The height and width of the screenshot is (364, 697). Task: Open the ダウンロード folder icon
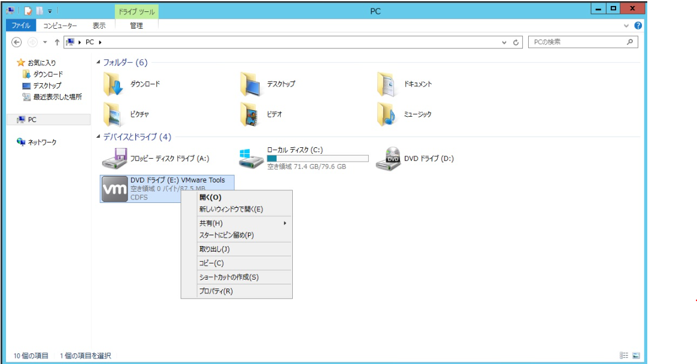coord(113,84)
